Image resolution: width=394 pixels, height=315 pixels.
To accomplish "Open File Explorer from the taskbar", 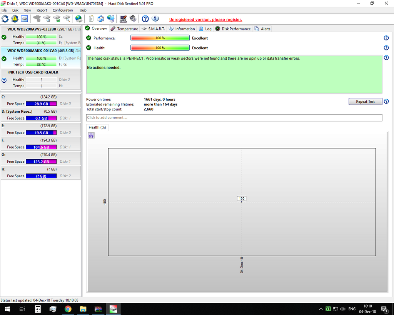I will click(83, 309).
